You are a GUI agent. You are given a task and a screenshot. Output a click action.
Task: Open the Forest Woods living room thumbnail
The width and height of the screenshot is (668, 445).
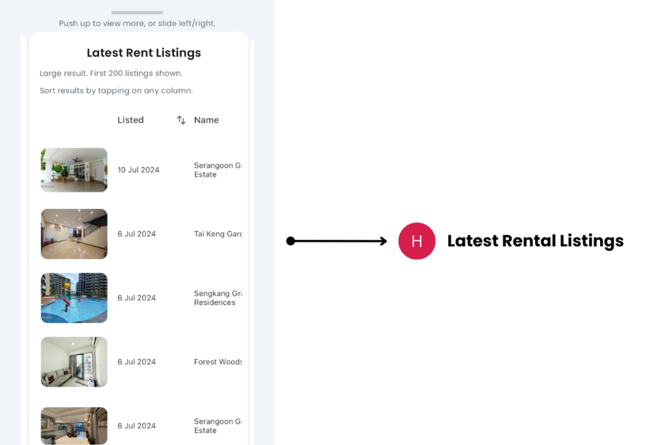pos(74,362)
